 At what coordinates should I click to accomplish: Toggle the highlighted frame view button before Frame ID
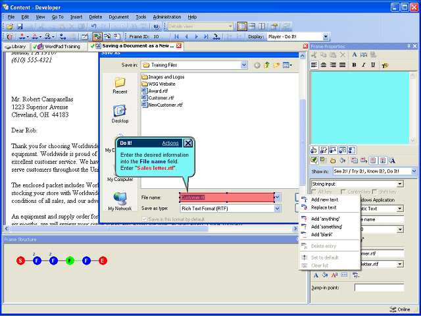tap(97, 37)
